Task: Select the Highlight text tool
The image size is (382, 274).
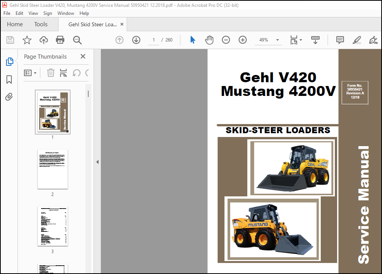Action: [x=357, y=40]
